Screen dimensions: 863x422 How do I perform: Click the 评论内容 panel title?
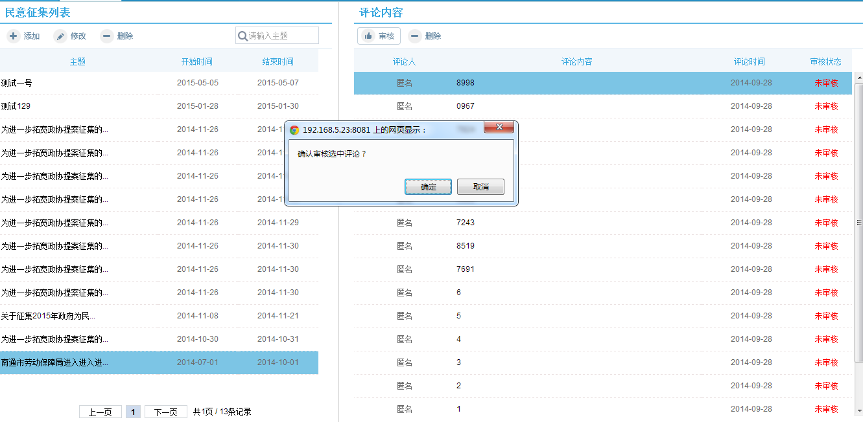point(381,12)
